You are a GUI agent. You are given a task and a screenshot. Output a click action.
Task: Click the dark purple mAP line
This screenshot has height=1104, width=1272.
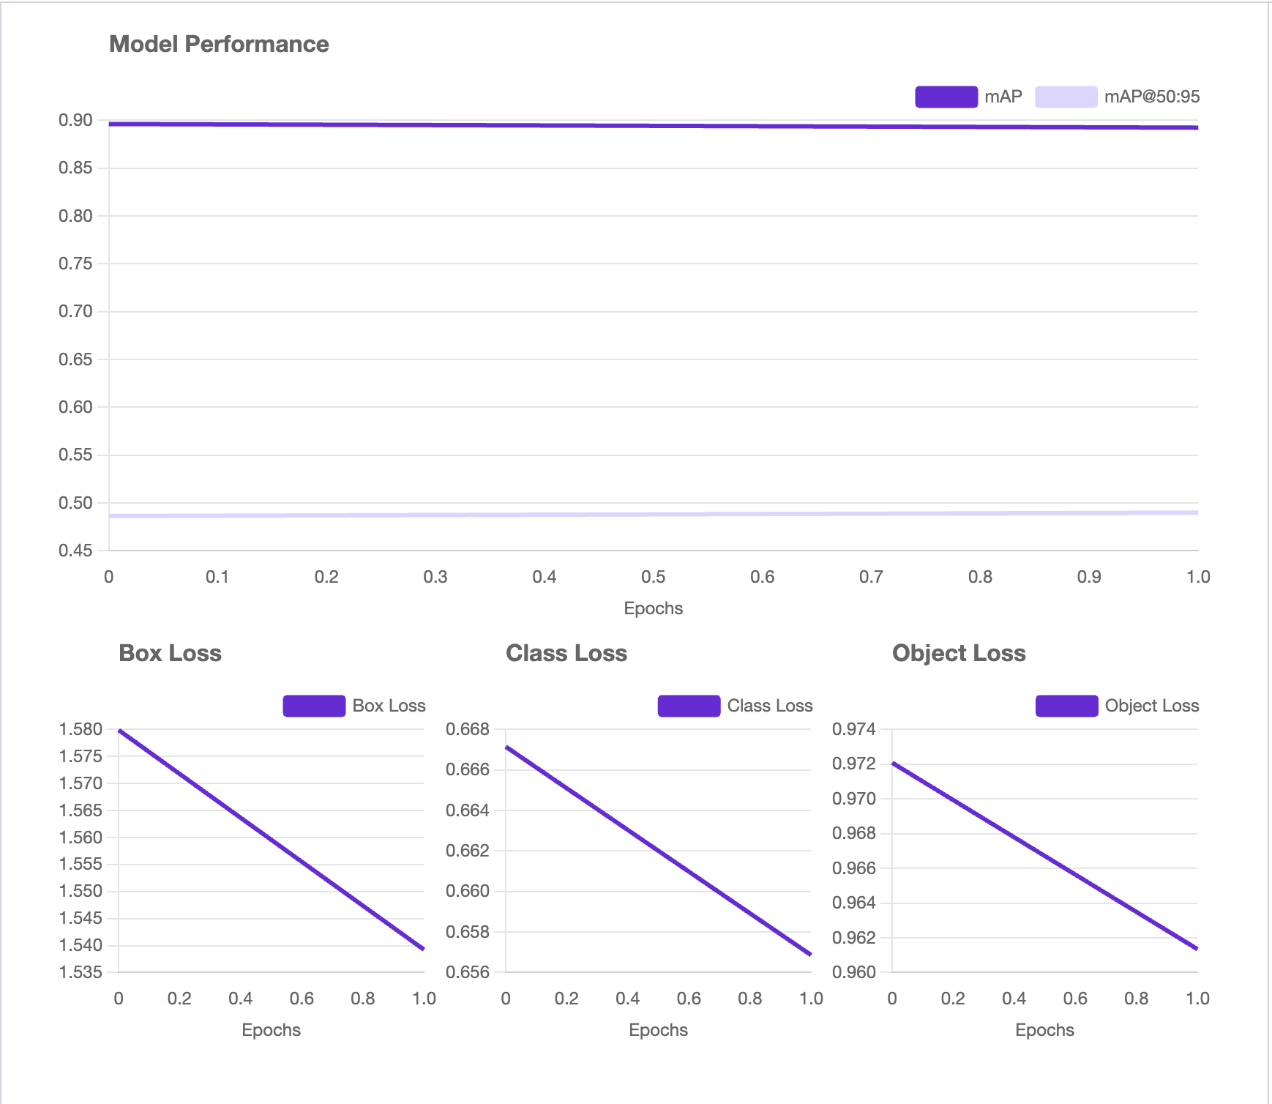pos(653,126)
